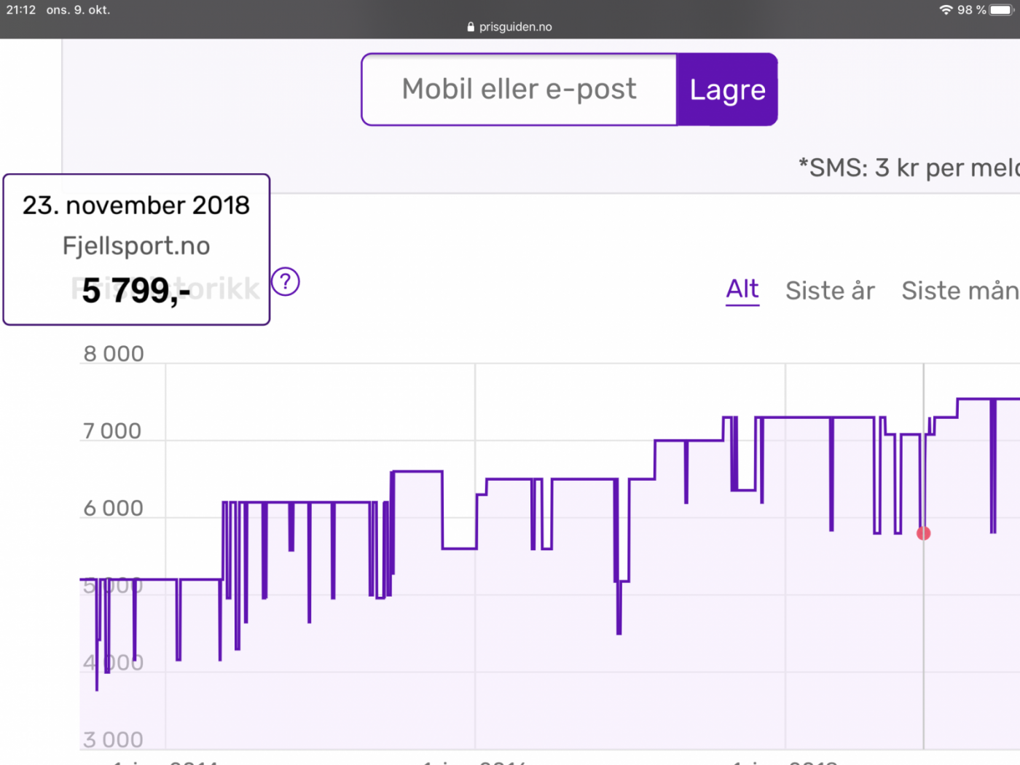Screen dimensions: 1020x765
Task: Choose the 'Siste mån' time range tab
Action: [959, 291]
